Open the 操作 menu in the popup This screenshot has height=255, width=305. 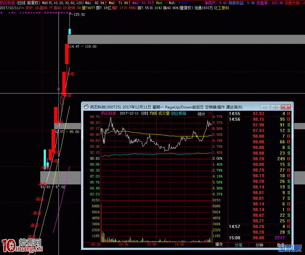click(219, 245)
